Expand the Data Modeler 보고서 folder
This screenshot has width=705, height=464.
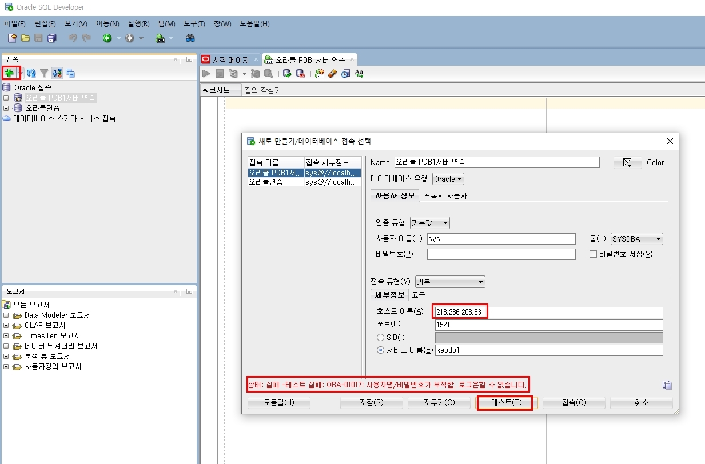tap(6, 315)
